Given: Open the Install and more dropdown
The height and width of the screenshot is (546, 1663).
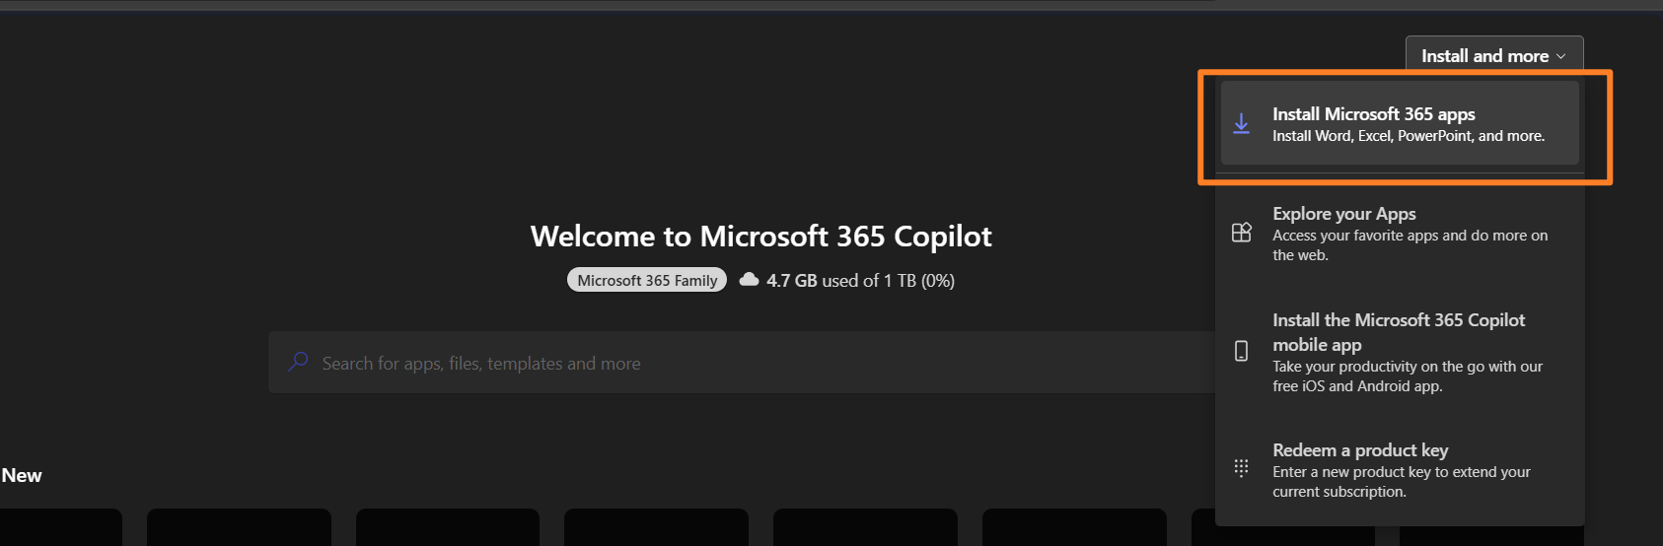Looking at the screenshot, I should point(1493,56).
